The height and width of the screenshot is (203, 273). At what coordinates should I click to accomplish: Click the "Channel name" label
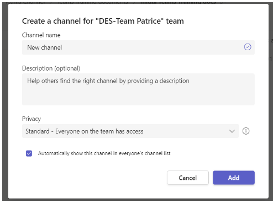41,35
